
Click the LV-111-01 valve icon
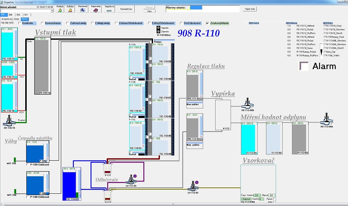(x=130, y=179)
